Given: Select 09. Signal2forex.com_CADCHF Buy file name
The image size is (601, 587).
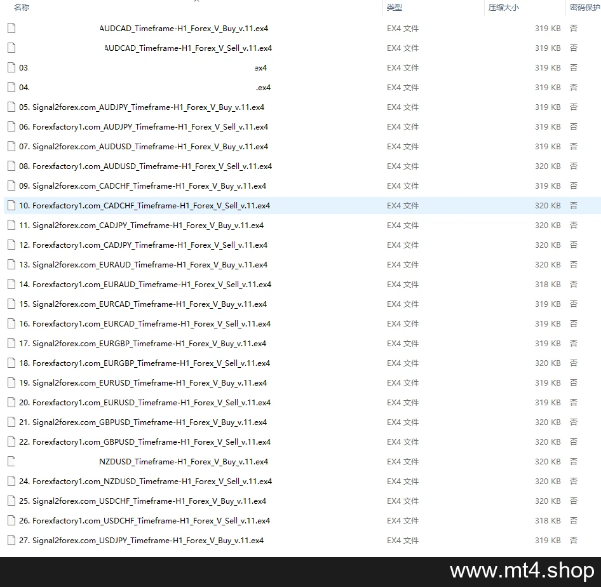Looking at the screenshot, I should (142, 186).
